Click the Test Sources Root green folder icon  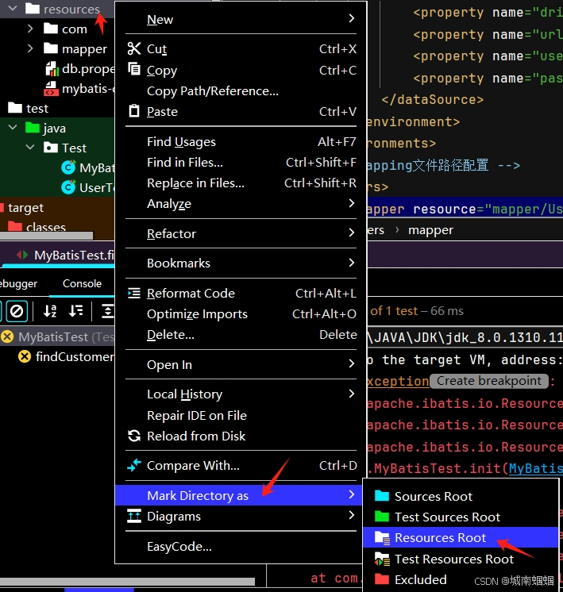point(382,517)
